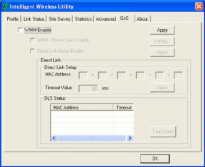Click the DLS Status horizontal scrollbar thumb
Image resolution: width=205 pixels, height=167 pixels.
click(92, 138)
